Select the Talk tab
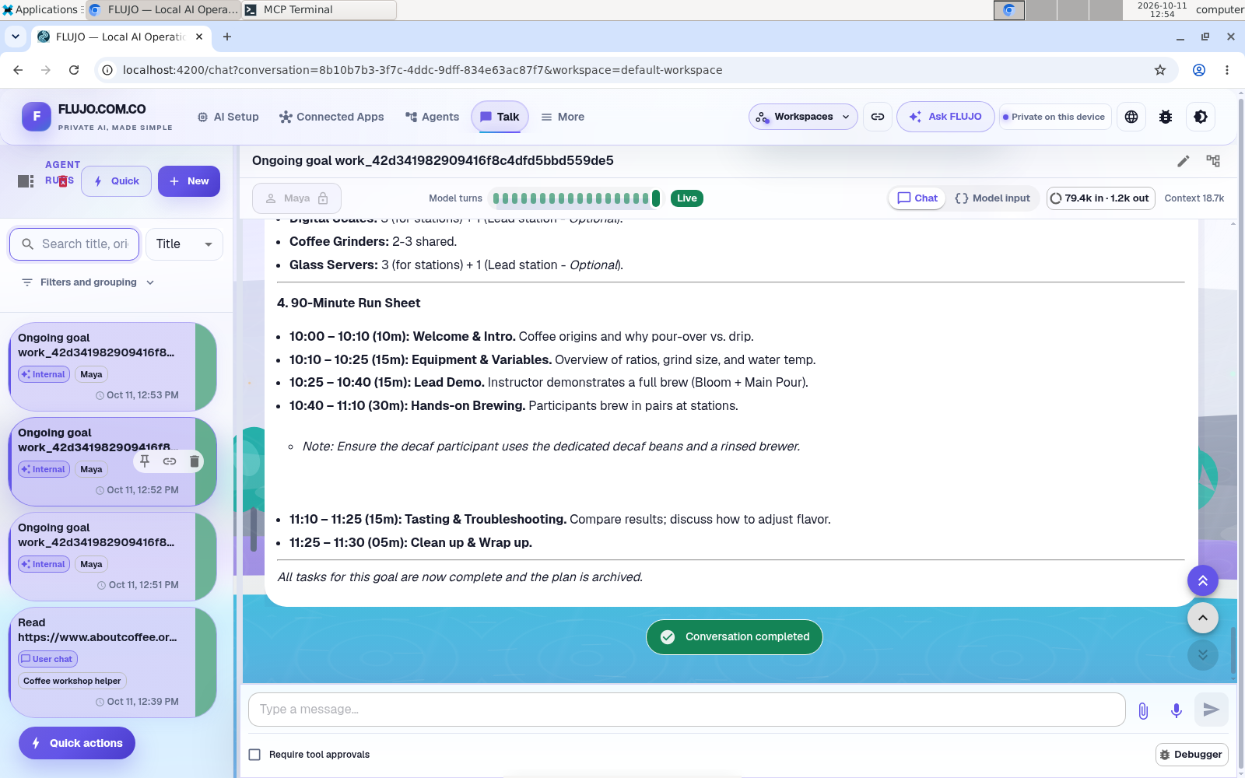This screenshot has height=778, width=1245. click(x=500, y=117)
